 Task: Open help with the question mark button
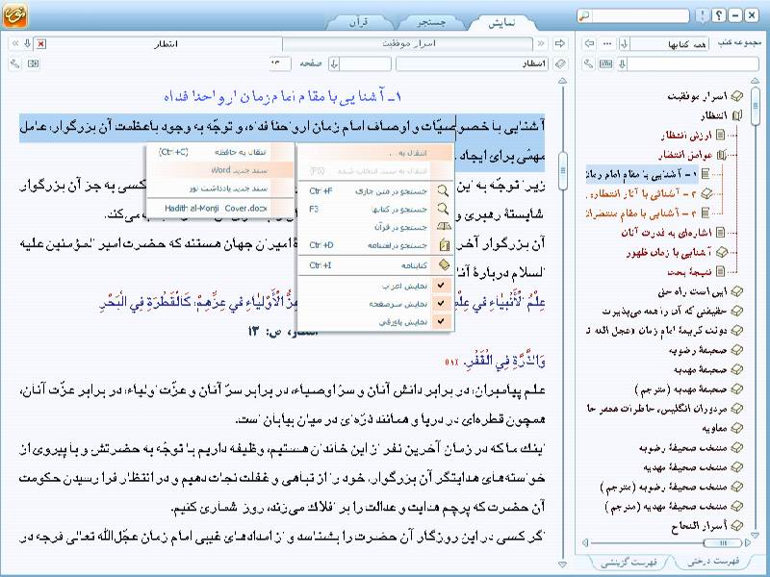(718, 15)
